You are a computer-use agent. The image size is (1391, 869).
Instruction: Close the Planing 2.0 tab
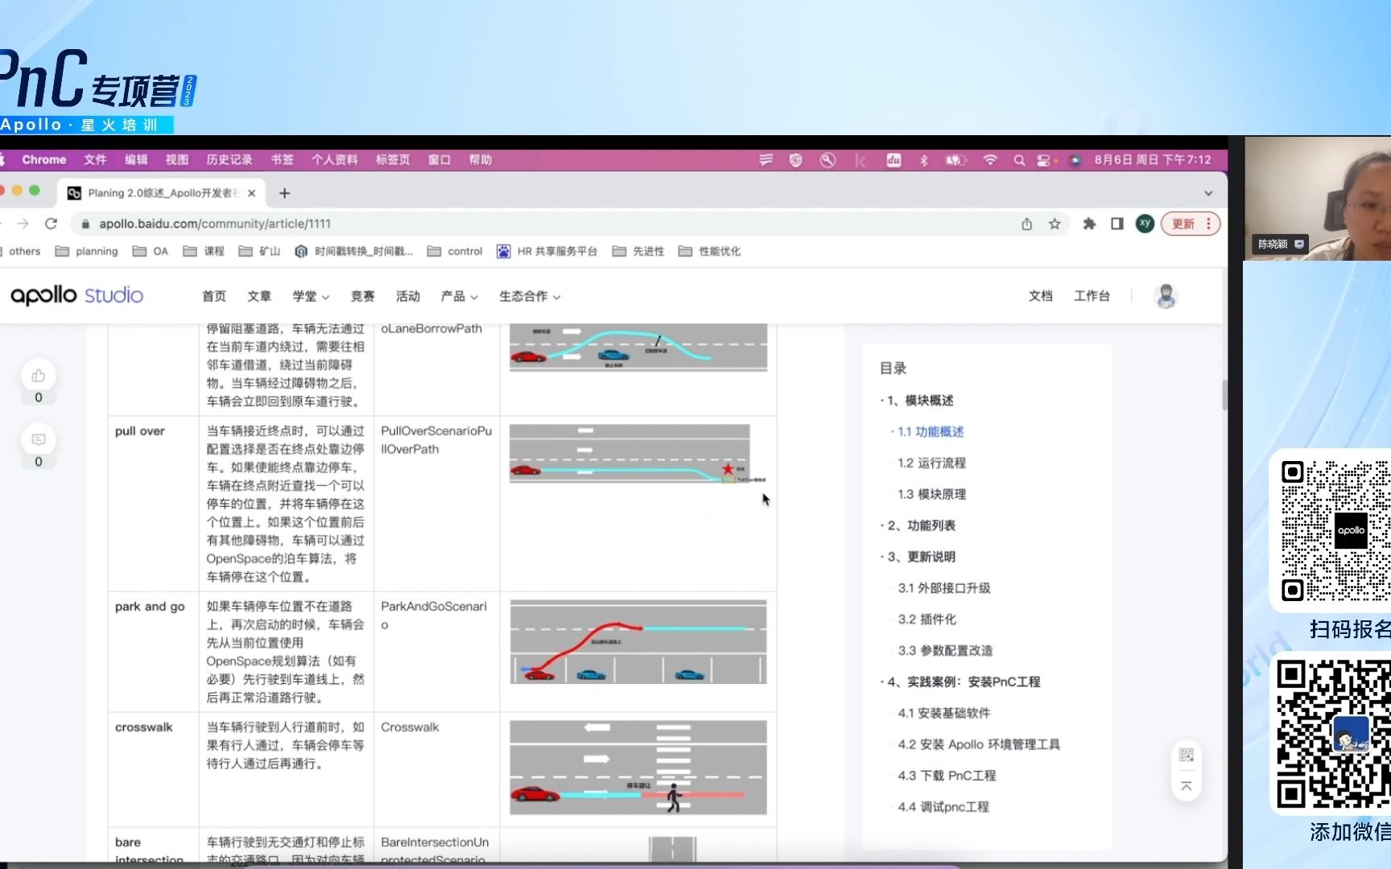251,193
